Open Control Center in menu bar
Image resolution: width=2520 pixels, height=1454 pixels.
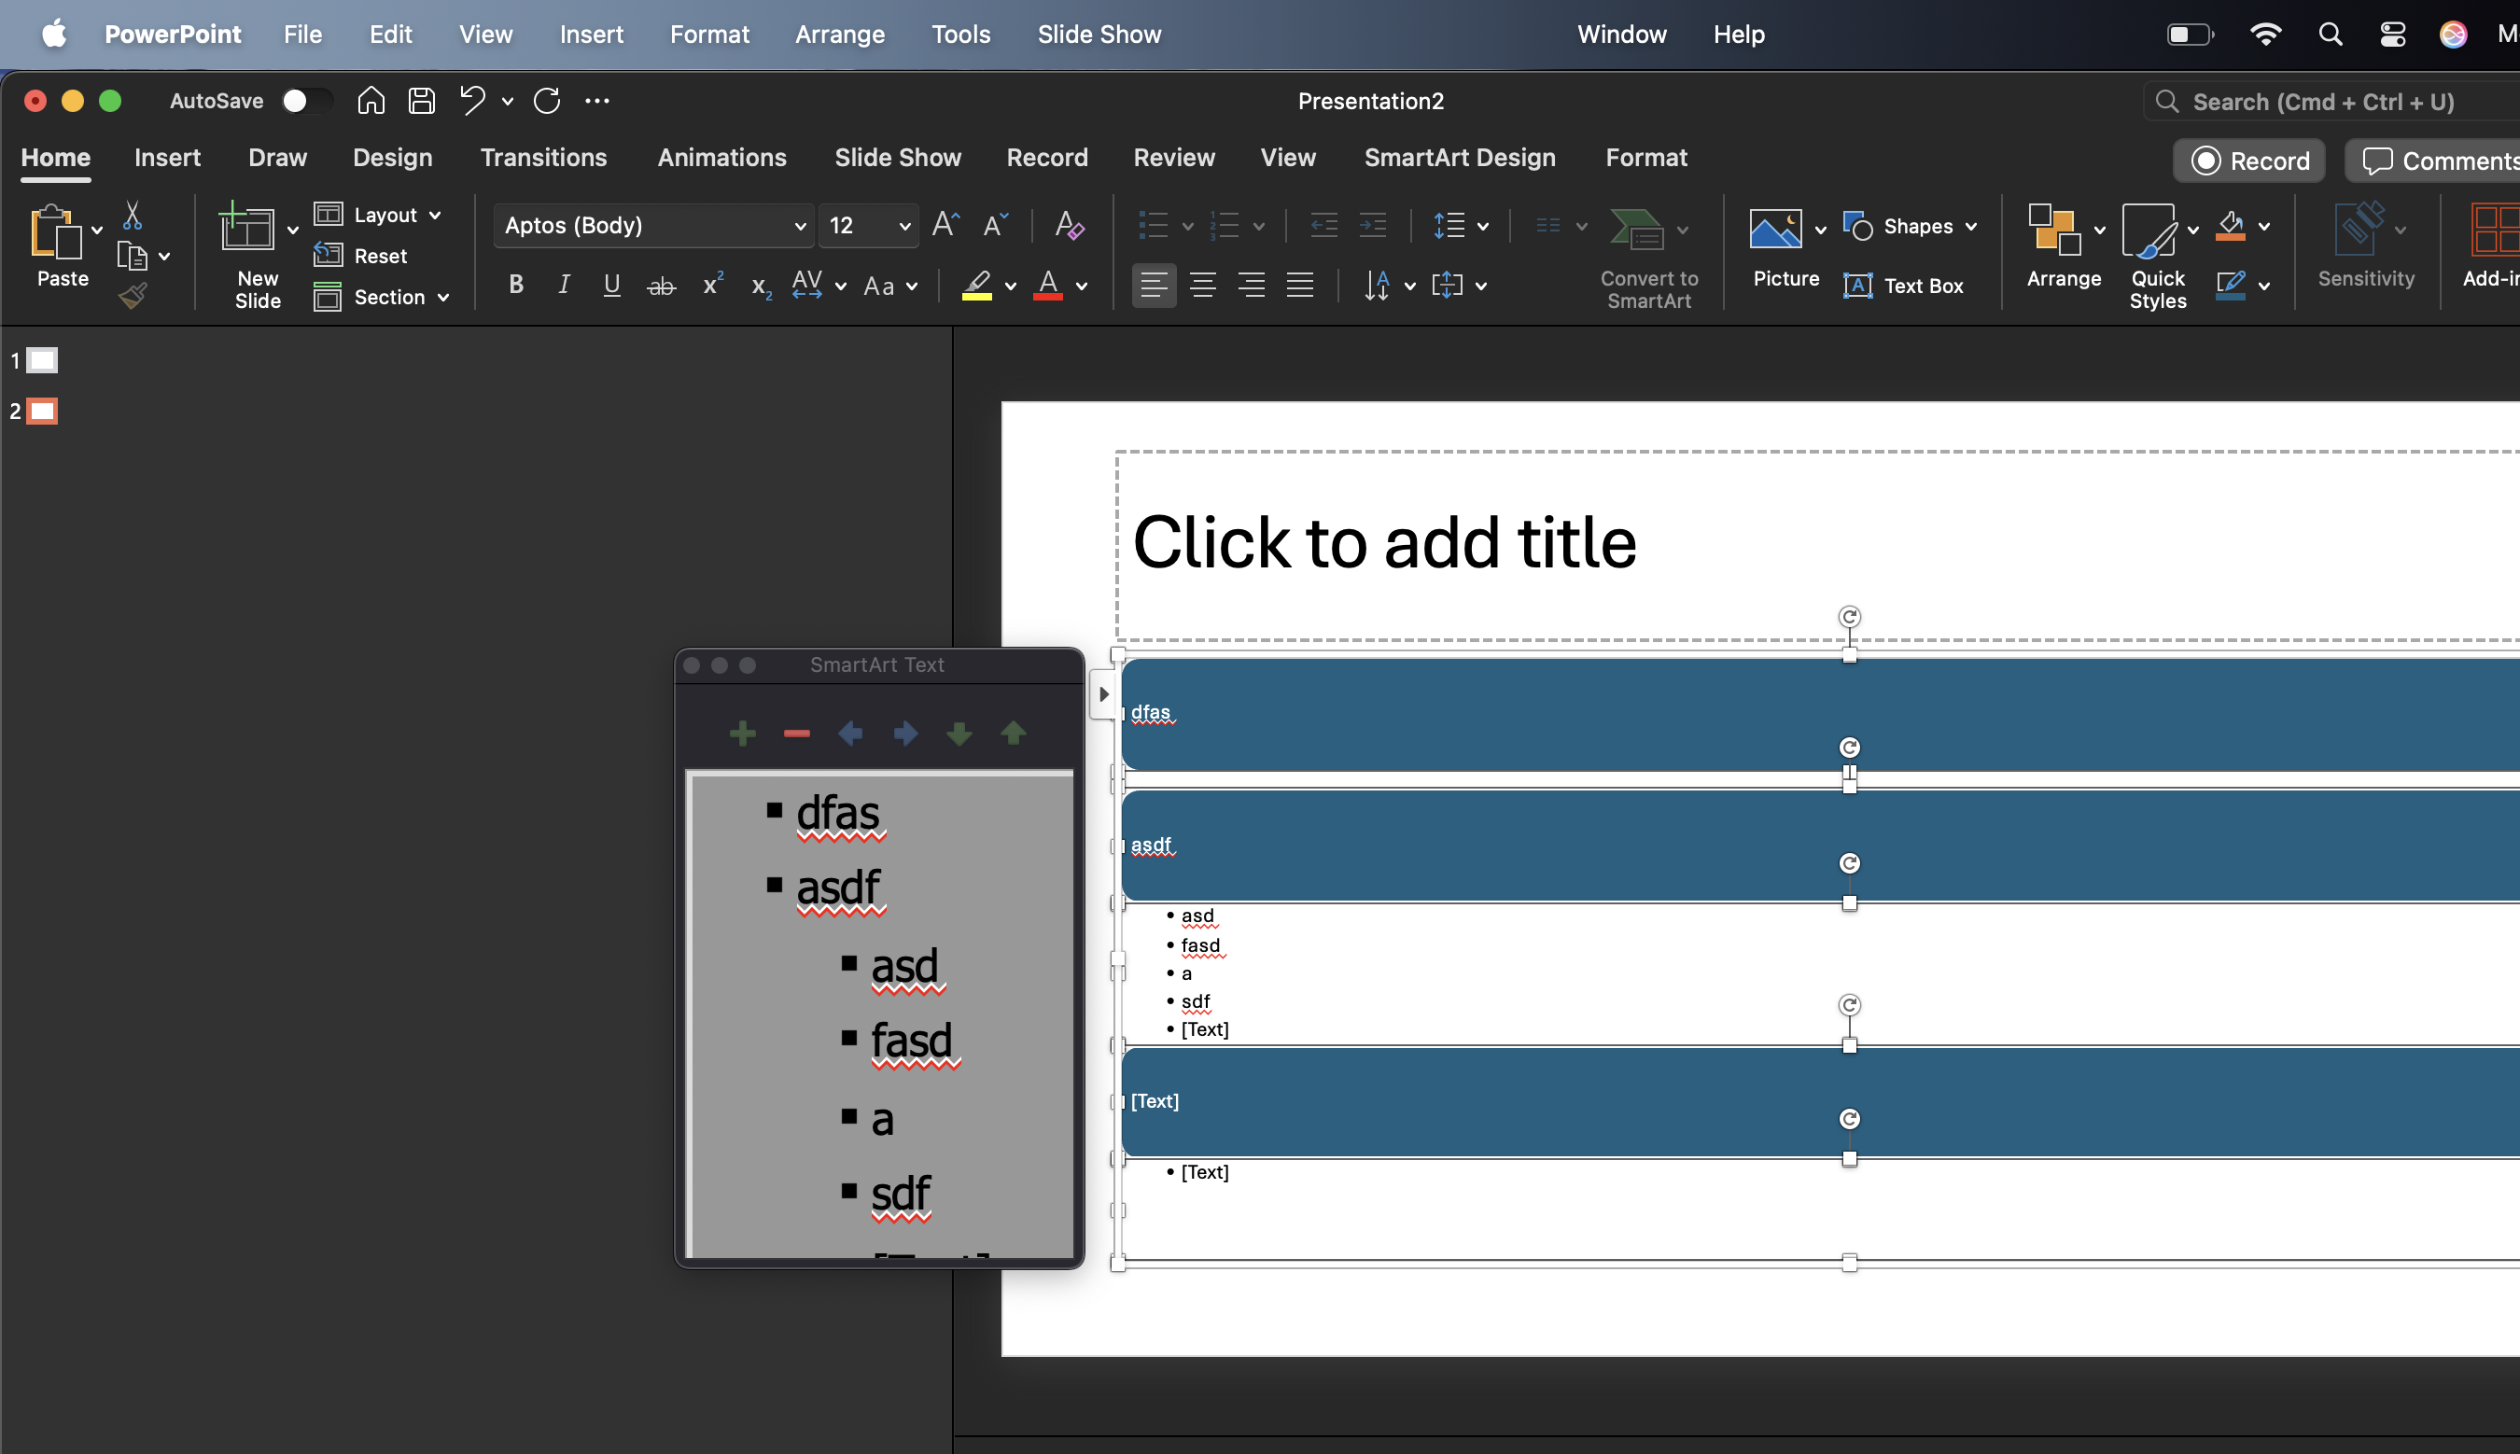coord(2393,34)
